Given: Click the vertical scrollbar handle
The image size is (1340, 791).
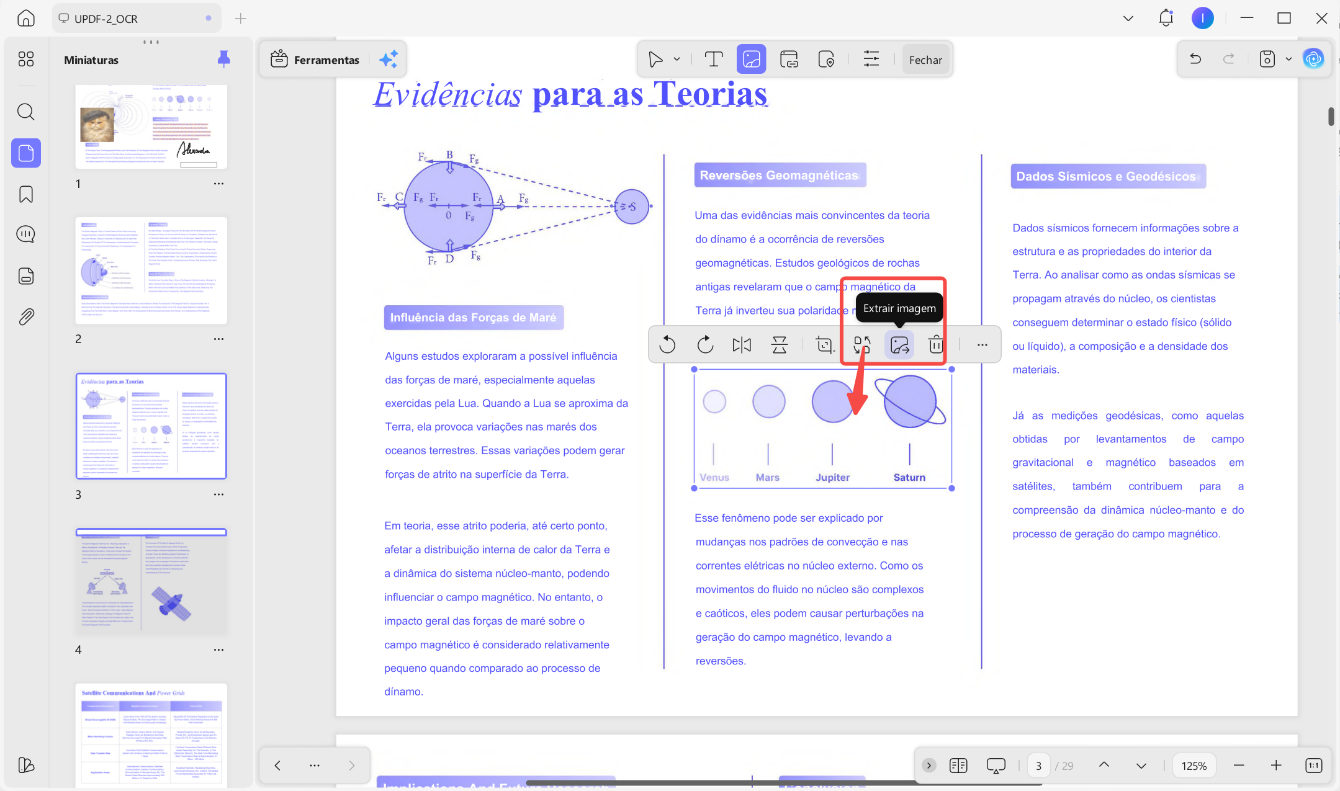Looking at the screenshot, I should click(1331, 117).
